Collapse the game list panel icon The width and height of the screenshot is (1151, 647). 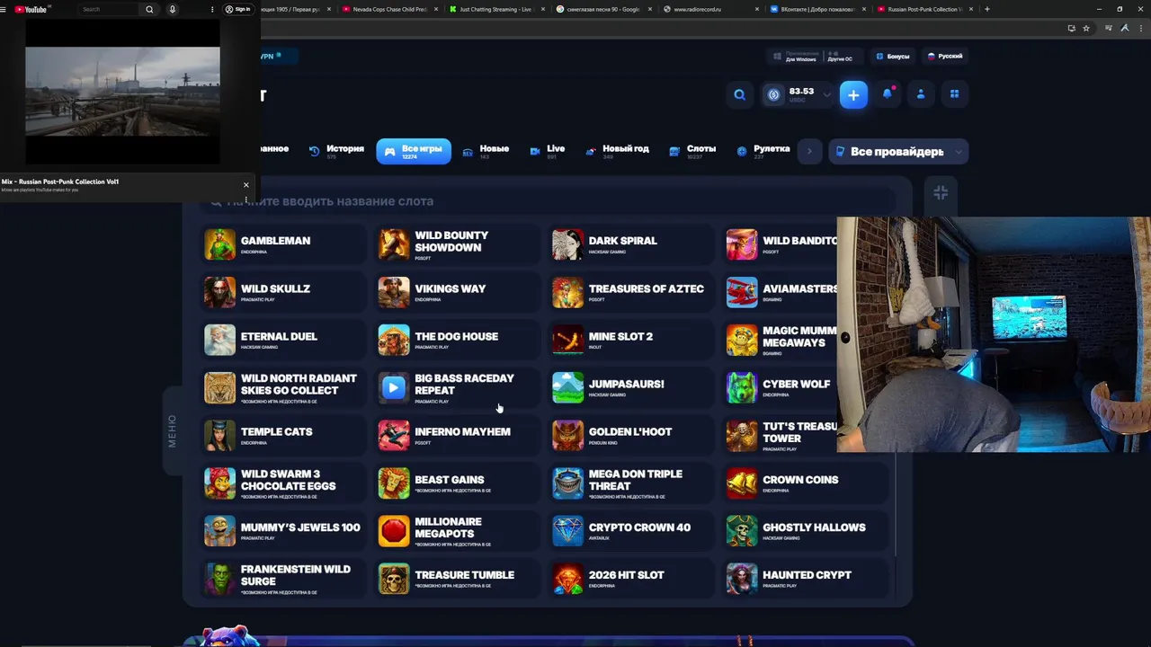coord(941,192)
